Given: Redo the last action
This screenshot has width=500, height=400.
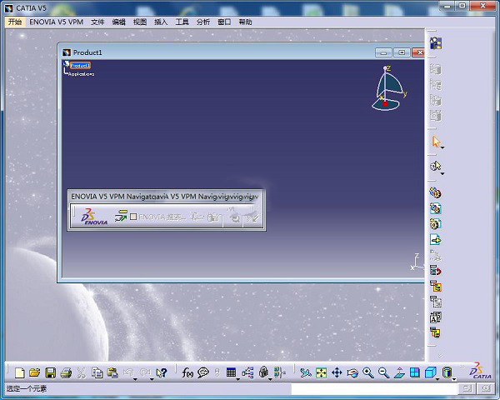Looking at the screenshot, I should pyautogui.click(x=145, y=372).
